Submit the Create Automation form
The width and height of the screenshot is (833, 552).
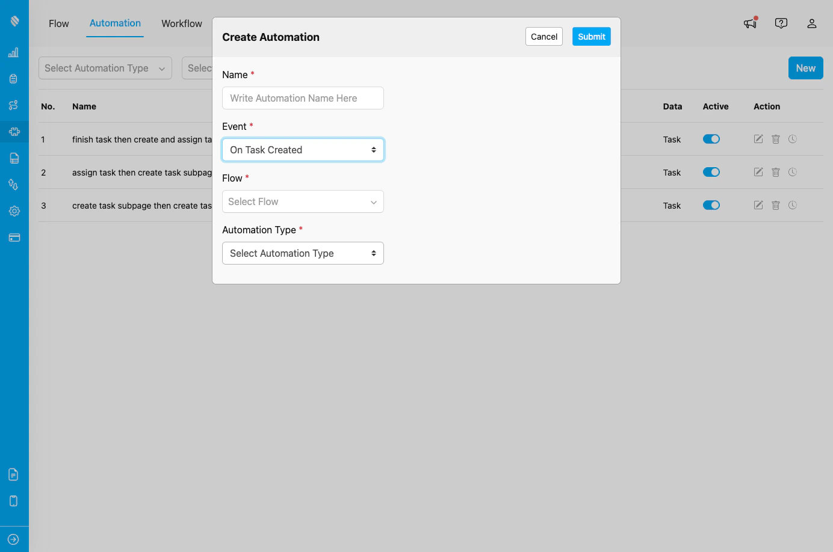click(x=591, y=36)
